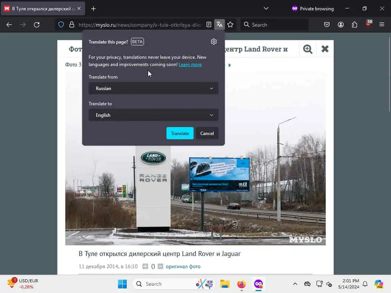This screenshot has width=391, height=293.
Task: Open File Explorer from the taskbar
Action: [225, 284]
